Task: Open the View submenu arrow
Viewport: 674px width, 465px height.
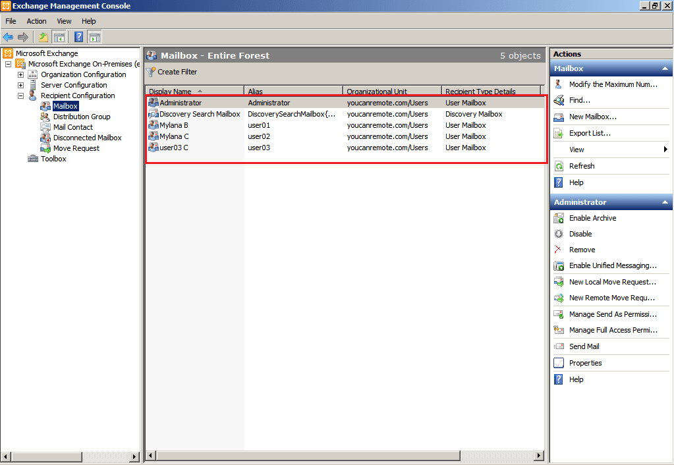Action: coord(665,150)
